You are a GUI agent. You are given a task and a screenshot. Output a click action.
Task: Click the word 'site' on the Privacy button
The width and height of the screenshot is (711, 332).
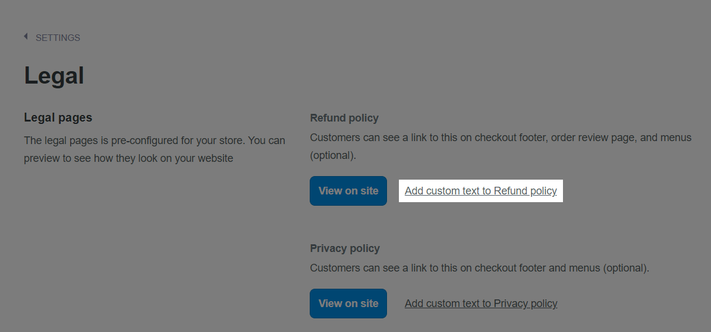coord(370,304)
